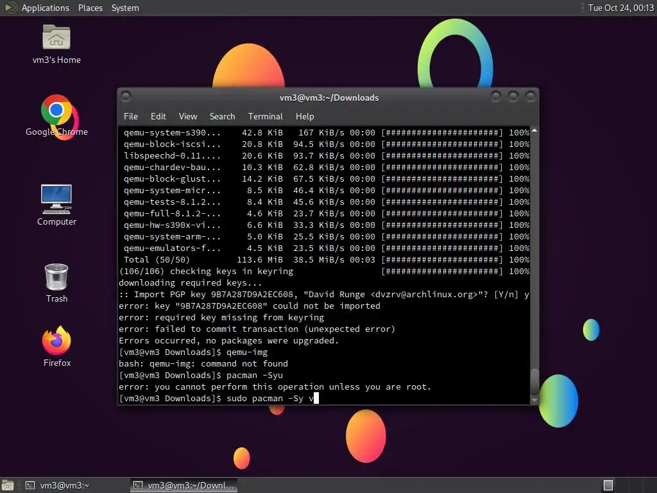This screenshot has width=657, height=493.
Task: Maximize the terminal window
Action: [x=513, y=97]
